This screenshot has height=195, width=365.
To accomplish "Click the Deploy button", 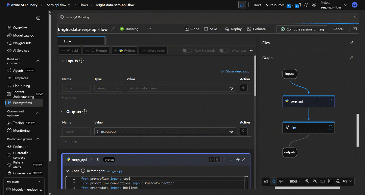I will point(233,29).
